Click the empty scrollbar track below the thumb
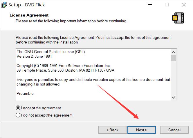Screen dimensions: 193x138 coord(173,78)
